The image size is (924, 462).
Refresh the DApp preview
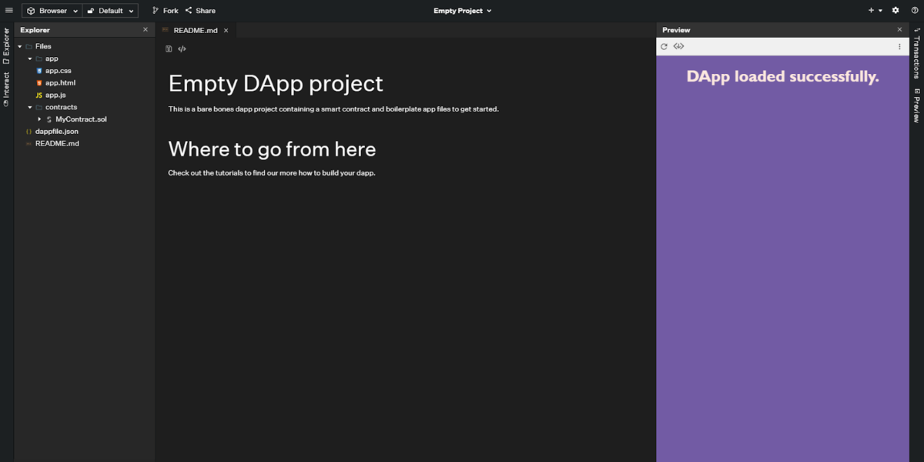tap(664, 47)
